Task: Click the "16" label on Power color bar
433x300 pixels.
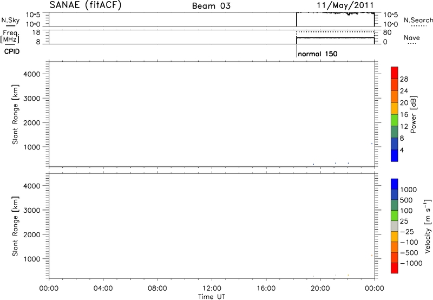Action: (x=404, y=115)
